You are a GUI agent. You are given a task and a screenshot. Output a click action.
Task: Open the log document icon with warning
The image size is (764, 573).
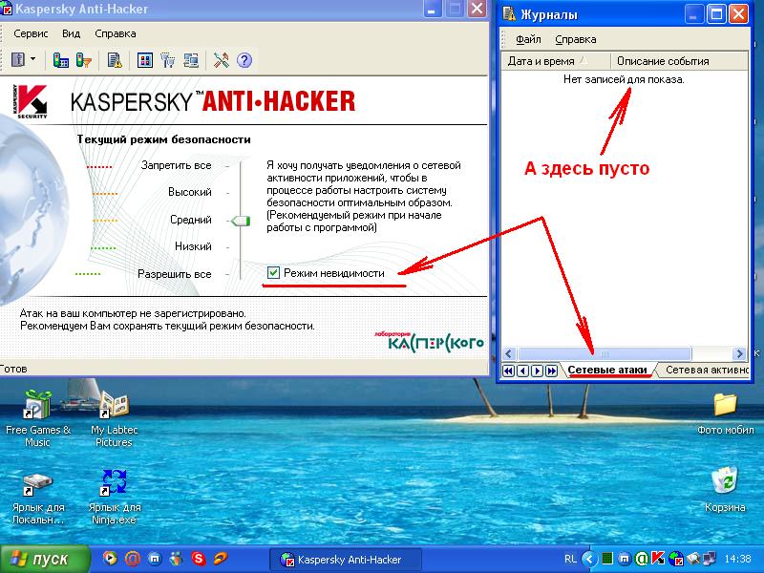pyautogui.click(x=115, y=60)
